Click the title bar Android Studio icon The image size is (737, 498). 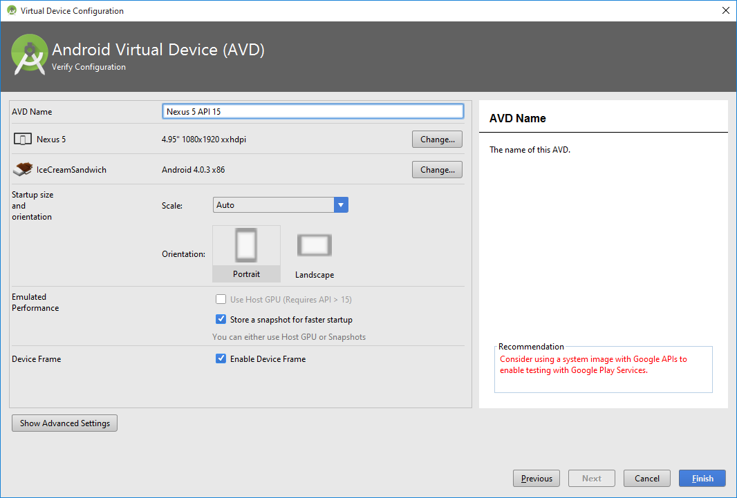click(x=12, y=10)
